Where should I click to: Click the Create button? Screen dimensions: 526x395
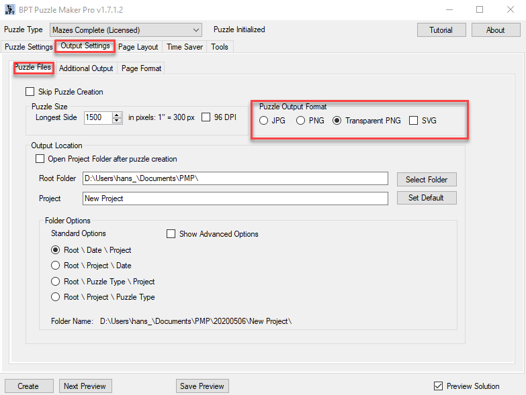pyautogui.click(x=29, y=386)
